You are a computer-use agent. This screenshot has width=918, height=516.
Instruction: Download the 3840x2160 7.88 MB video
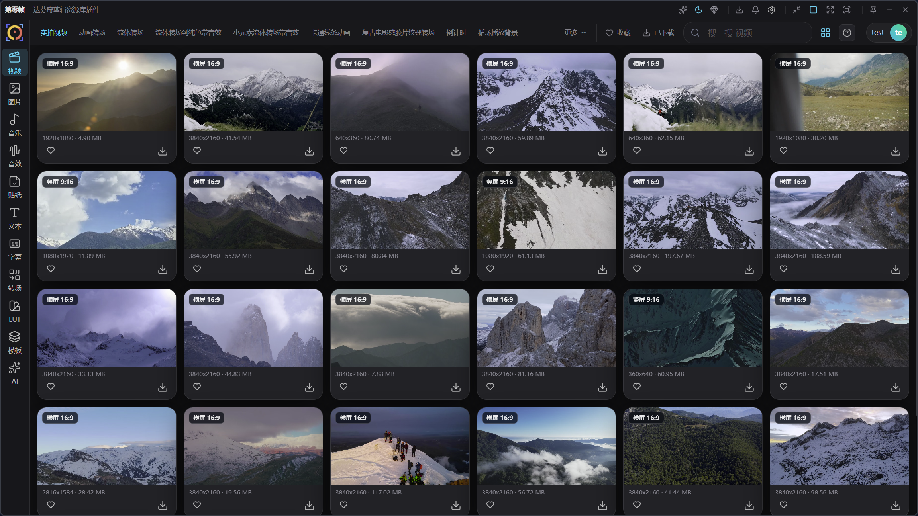(456, 387)
